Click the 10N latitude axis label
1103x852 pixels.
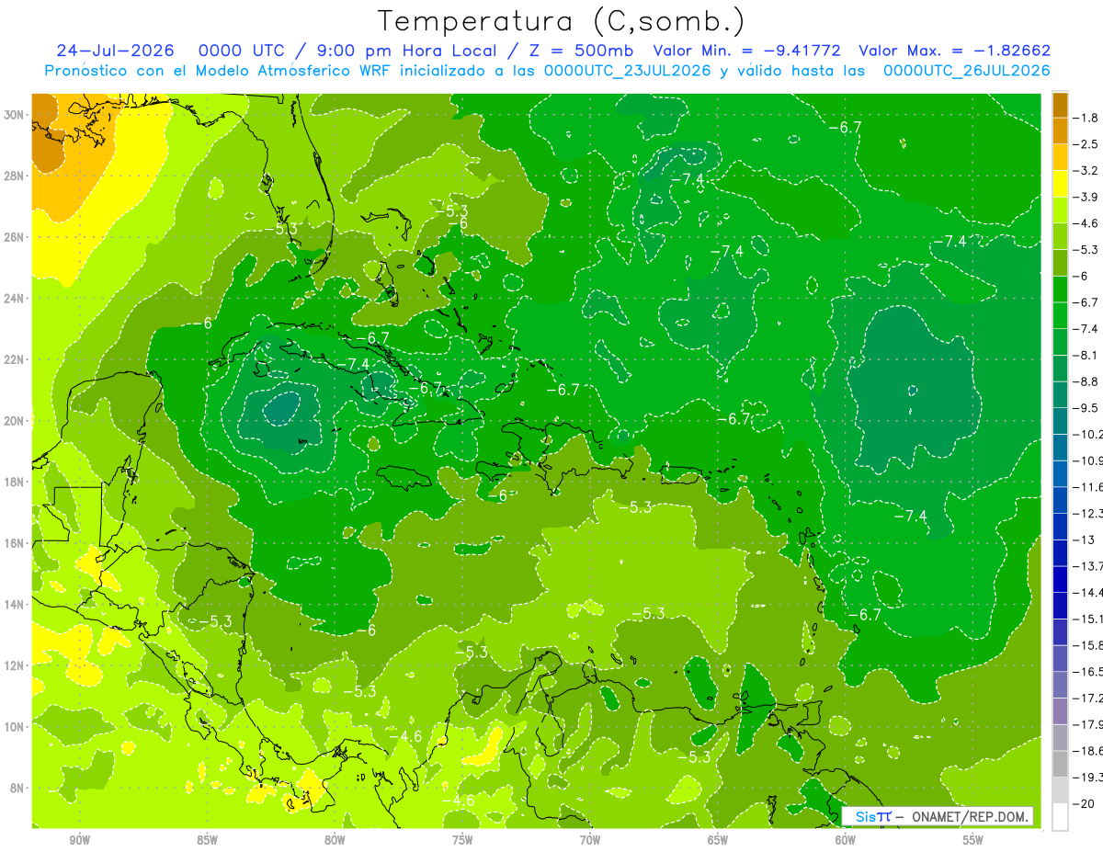(16, 727)
